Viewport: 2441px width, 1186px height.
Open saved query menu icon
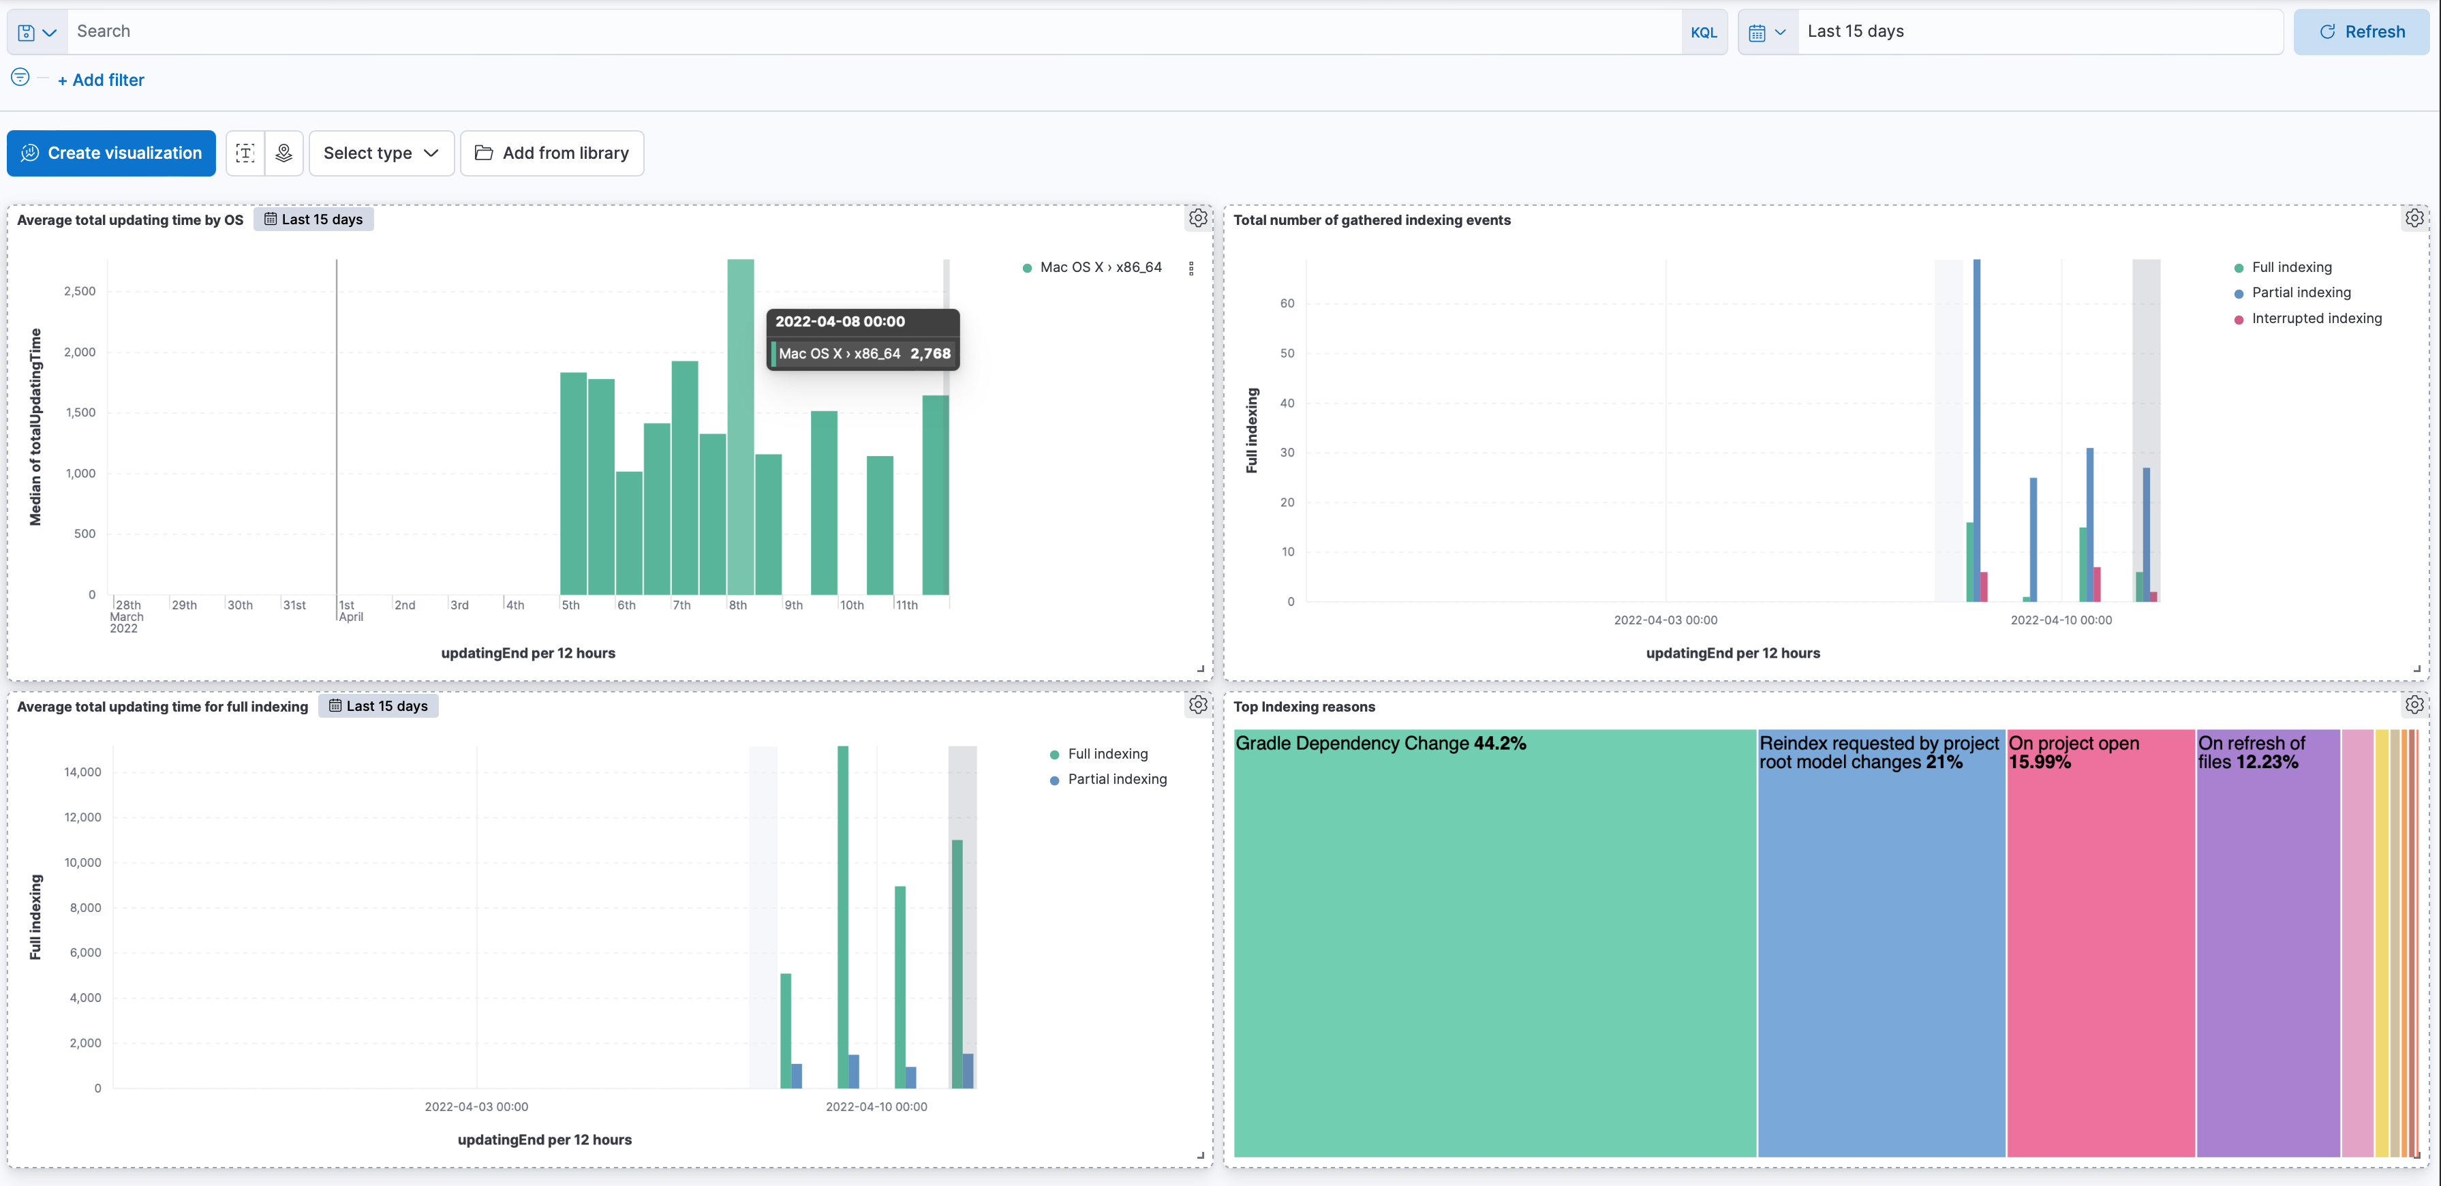pyautogui.click(x=36, y=32)
